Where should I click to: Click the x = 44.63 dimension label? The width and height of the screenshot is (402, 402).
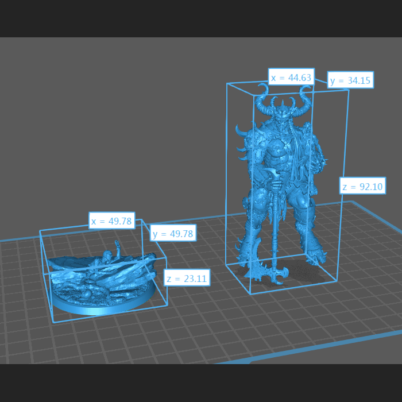(x=291, y=78)
